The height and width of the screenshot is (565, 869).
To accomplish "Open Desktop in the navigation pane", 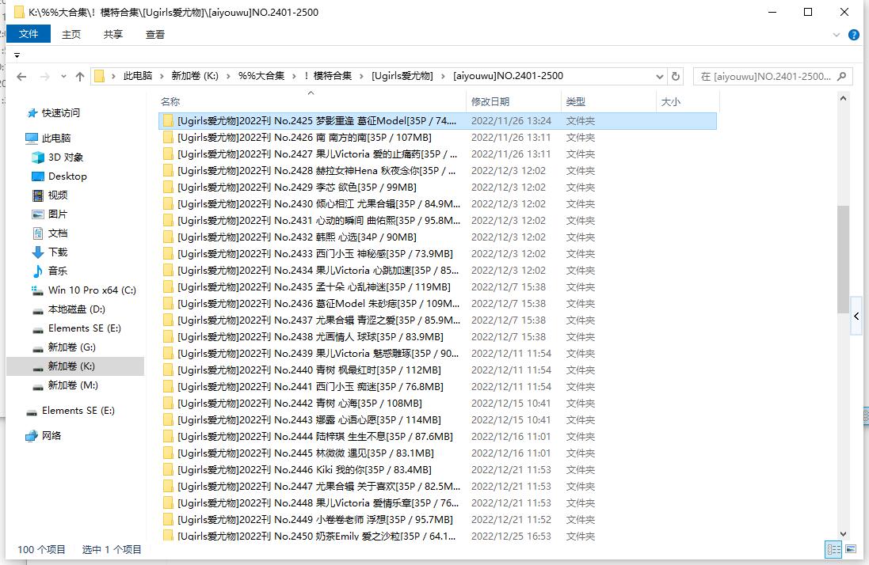I will (67, 176).
